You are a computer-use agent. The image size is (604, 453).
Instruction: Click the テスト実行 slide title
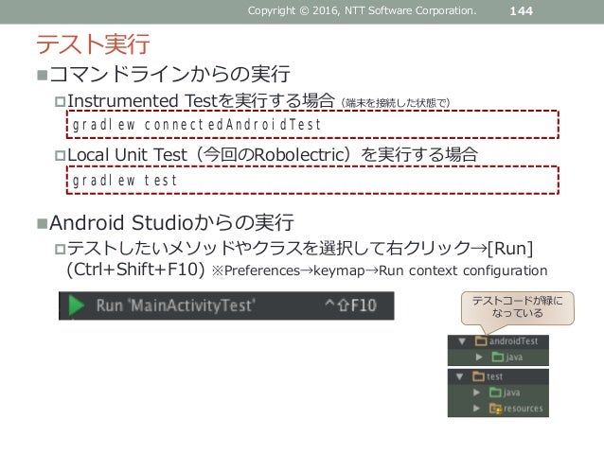[x=93, y=44]
